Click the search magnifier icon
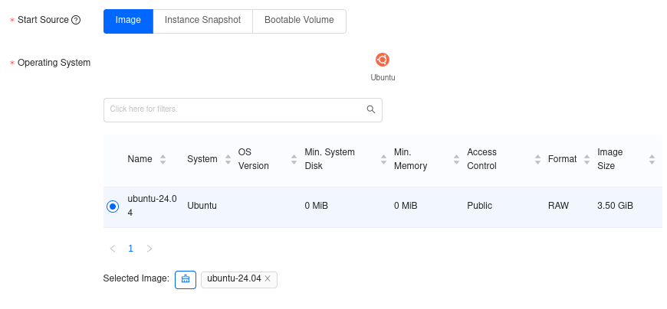This screenshot has width=667, height=309. tap(371, 109)
